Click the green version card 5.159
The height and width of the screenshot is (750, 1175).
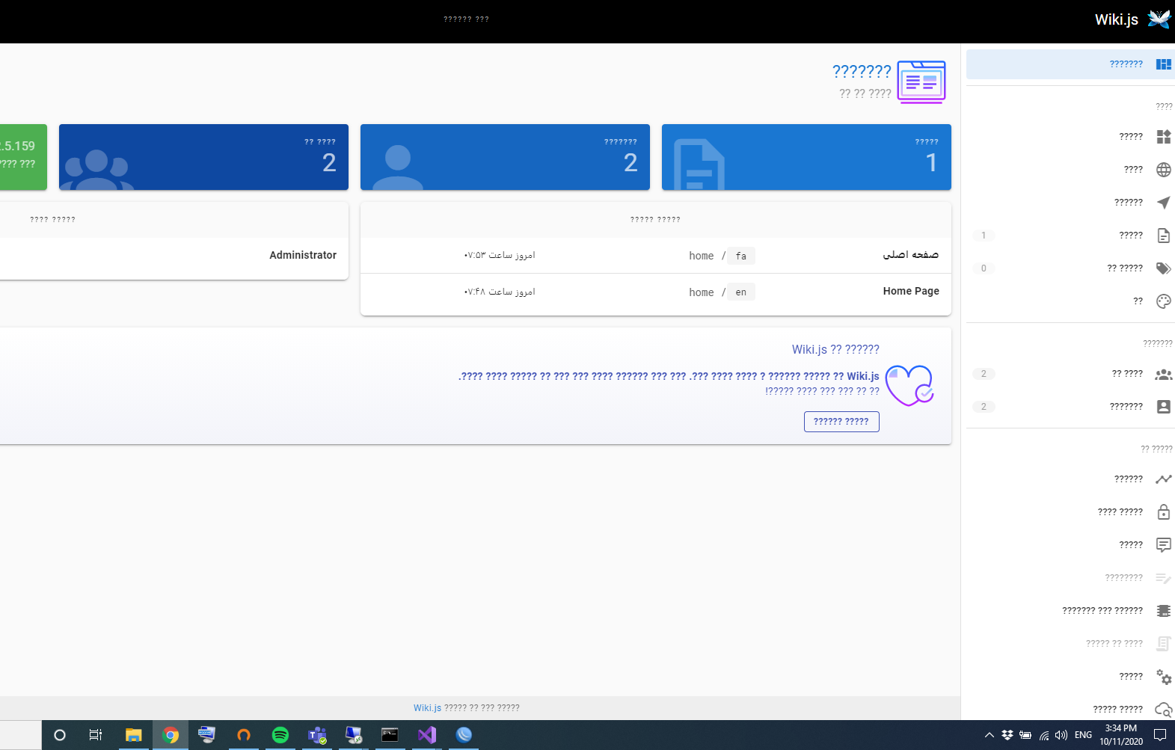(23, 157)
